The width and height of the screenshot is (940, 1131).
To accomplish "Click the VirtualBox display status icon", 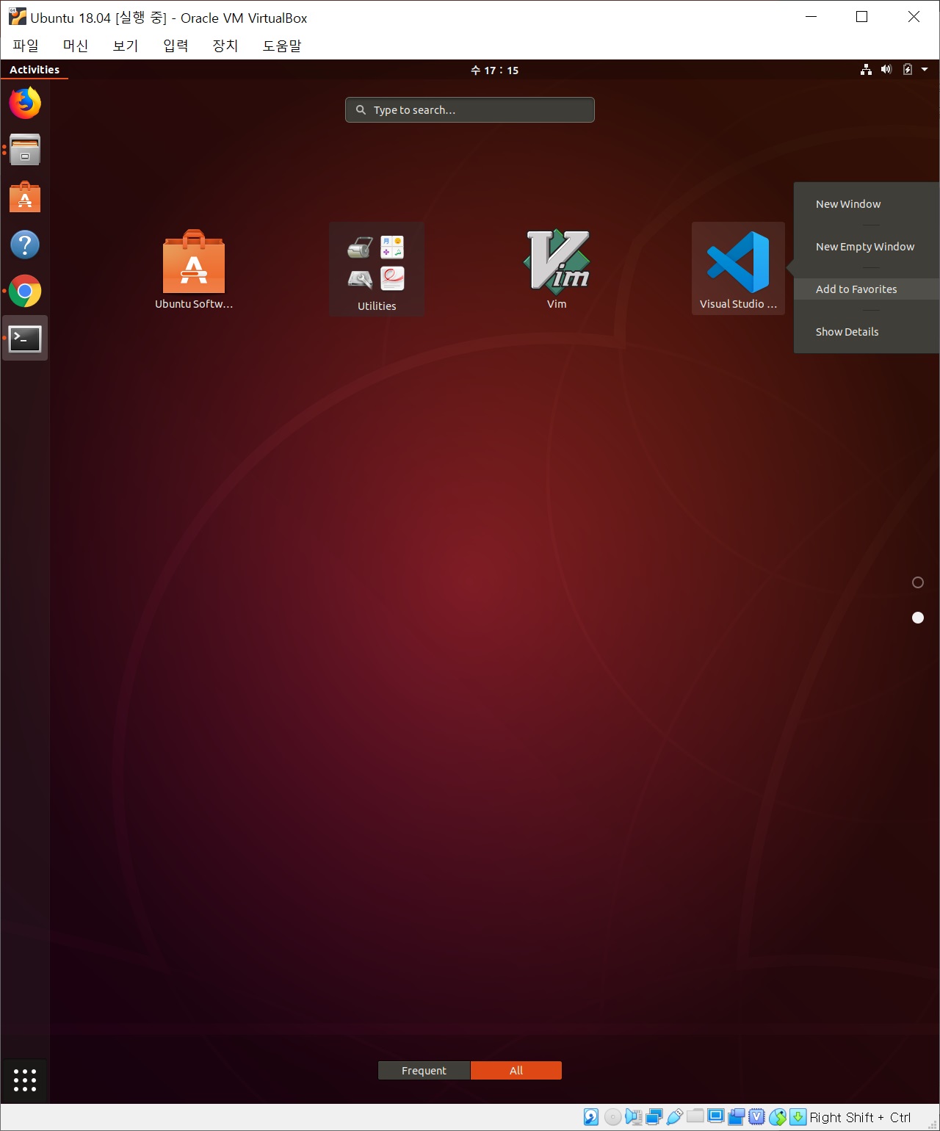I will [715, 1116].
